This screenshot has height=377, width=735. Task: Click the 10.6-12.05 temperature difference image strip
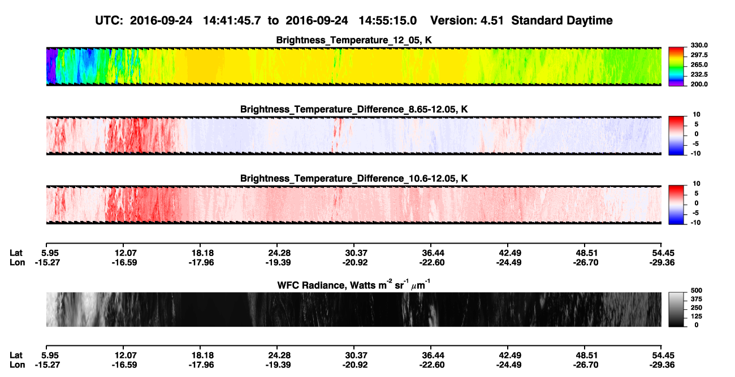353,205
